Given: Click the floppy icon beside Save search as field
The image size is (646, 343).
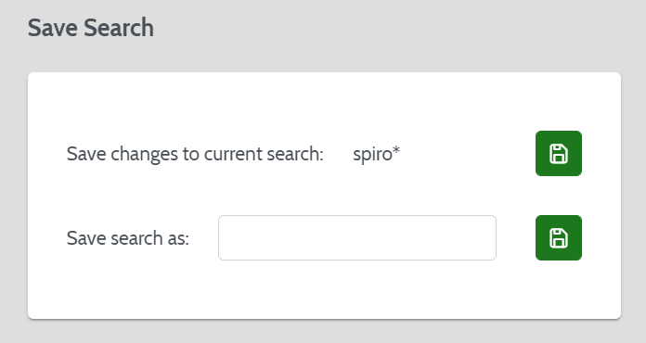Looking at the screenshot, I should point(558,237).
